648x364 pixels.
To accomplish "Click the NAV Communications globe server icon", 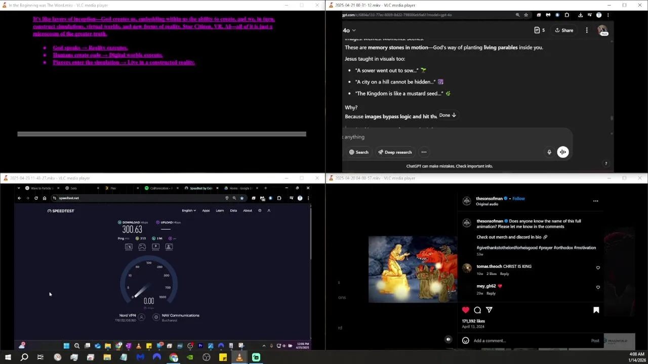I will [156, 317].
